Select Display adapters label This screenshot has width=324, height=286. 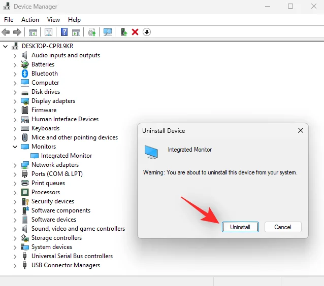[x=53, y=101]
